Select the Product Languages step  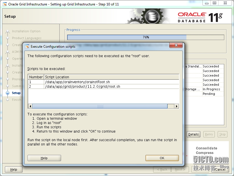pos(27,38)
